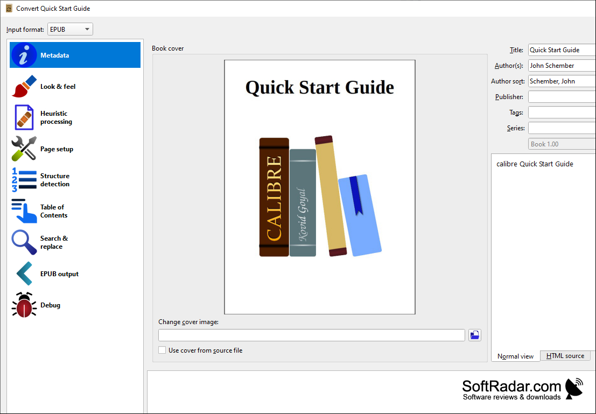Click the comments text 'calibre Quick Start Guide'
Screen dimensions: 596x414
point(535,164)
